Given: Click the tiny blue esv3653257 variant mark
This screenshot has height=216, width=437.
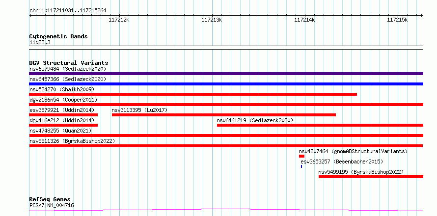Looking at the screenshot, I should tap(301, 166).
